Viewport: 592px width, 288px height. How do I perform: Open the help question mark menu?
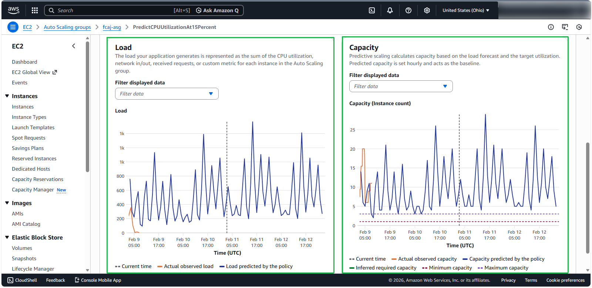coord(408,10)
